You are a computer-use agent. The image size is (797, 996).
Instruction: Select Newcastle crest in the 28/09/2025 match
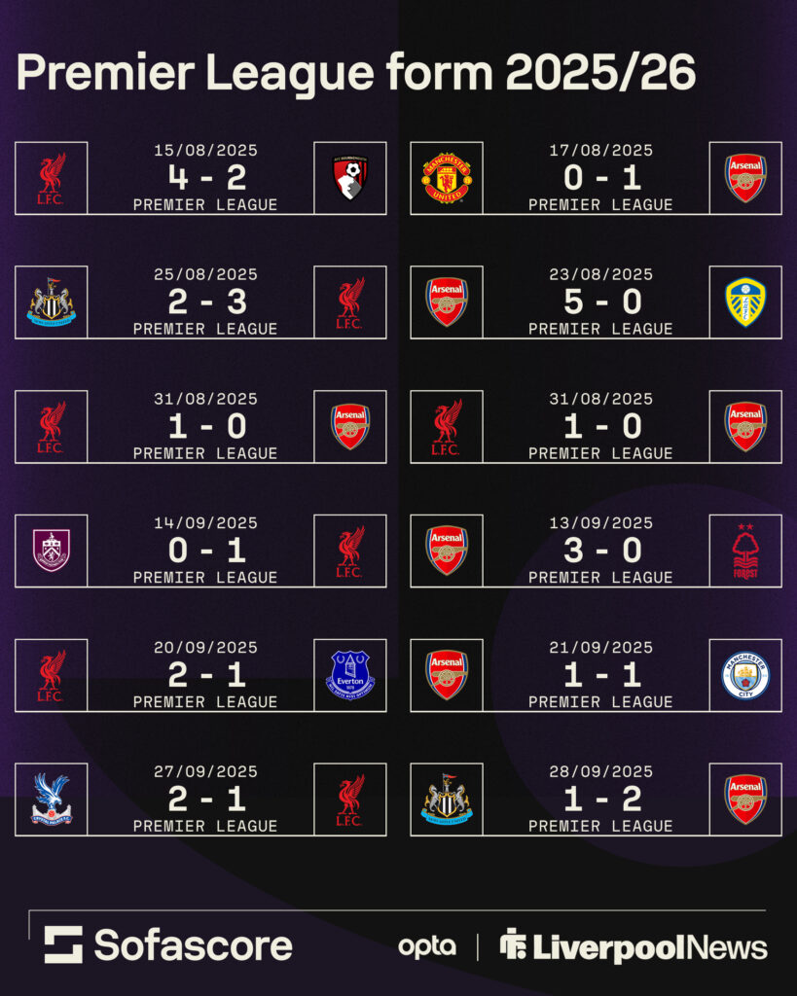pyautogui.click(x=447, y=800)
